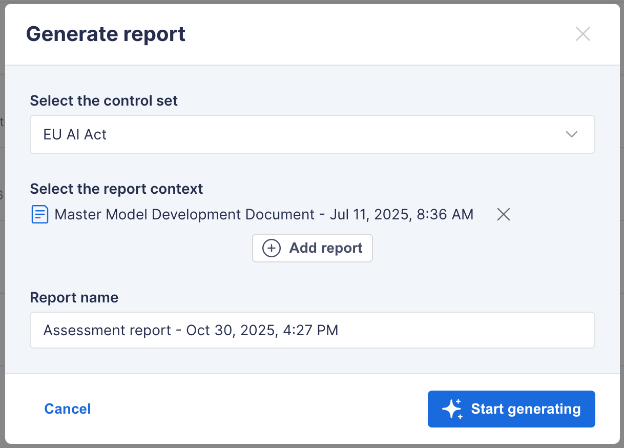Expand the control set dropdown chevron
This screenshot has width=624, height=448.
point(571,134)
